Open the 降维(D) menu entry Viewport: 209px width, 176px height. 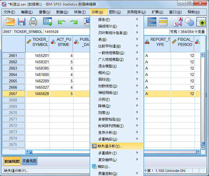tap(117, 106)
